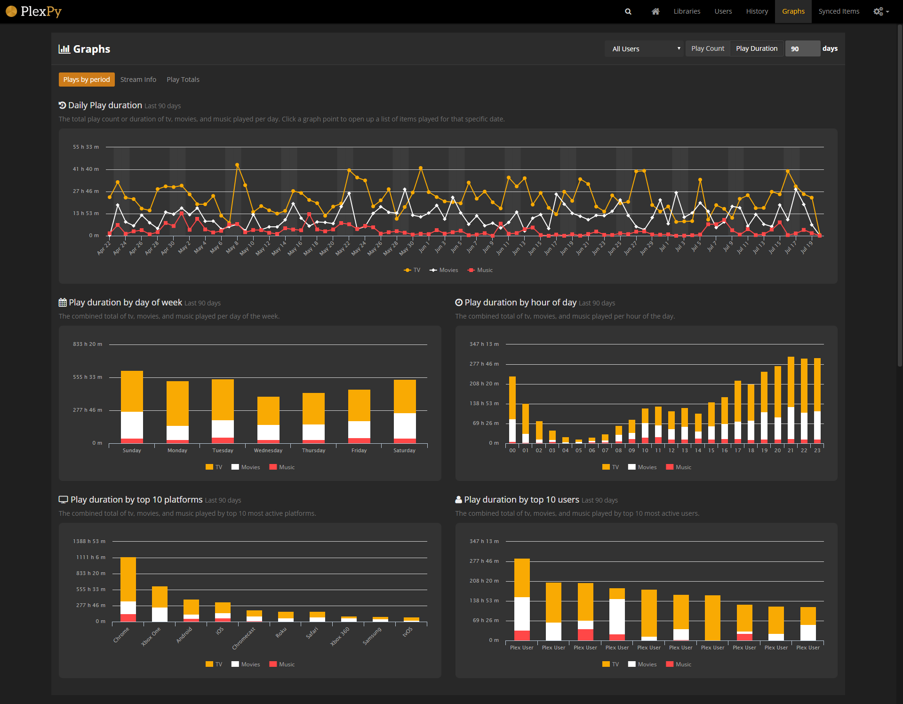The width and height of the screenshot is (903, 704).
Task: Select the Play Duration toggle
Action: click(x=756, y=48)
